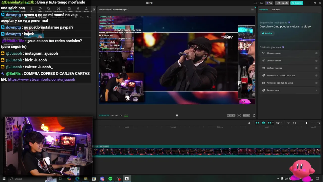Open the Transiciones panel

click(58, 10)
